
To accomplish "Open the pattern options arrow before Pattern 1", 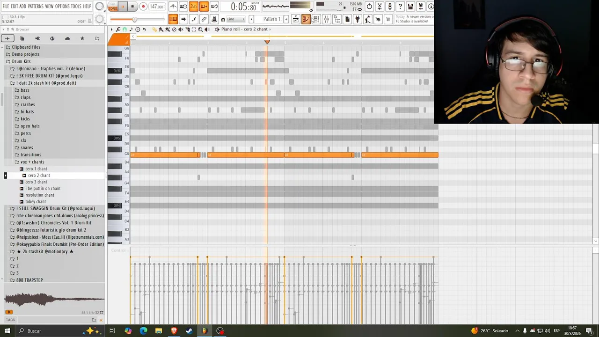I will [x=251, y=19].
